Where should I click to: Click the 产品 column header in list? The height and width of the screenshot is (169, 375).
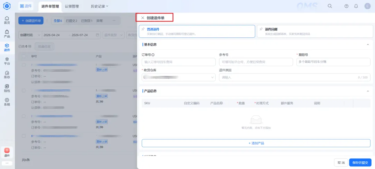pos(99,56)
